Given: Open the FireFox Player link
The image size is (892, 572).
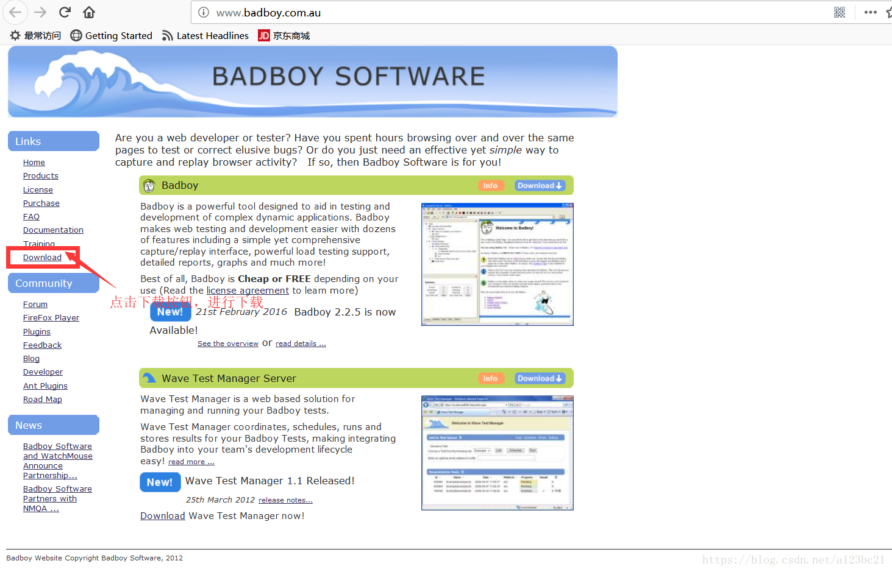Looking at the screenshot, I should [51, 318].
